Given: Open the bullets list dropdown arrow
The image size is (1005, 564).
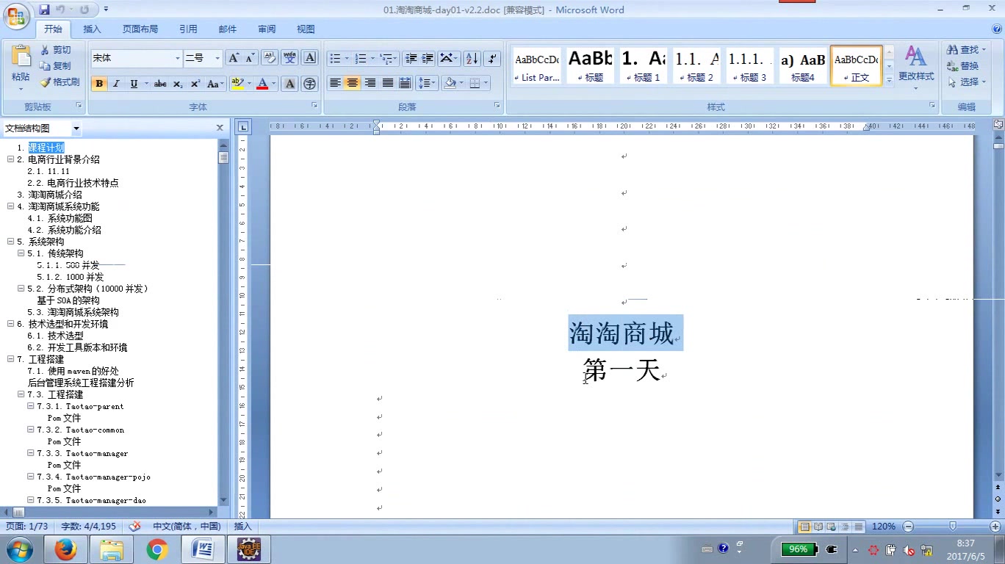Looking at the screenshot, I should (348, 58).
